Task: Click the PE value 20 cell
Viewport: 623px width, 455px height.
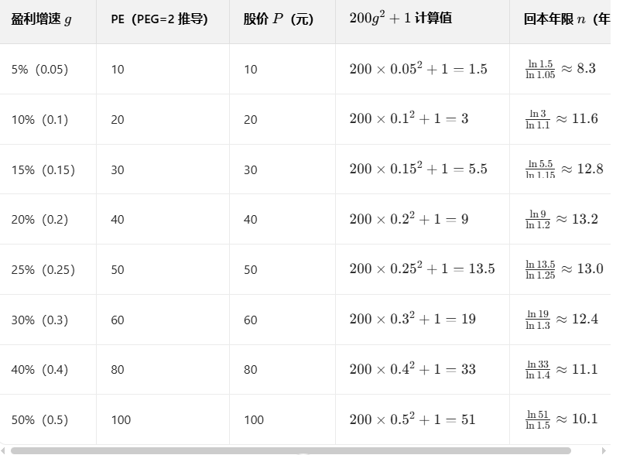Action: point(118,119)
